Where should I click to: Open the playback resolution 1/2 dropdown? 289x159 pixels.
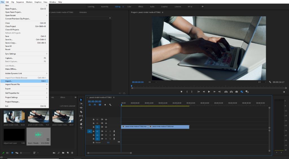pos(262,82)
